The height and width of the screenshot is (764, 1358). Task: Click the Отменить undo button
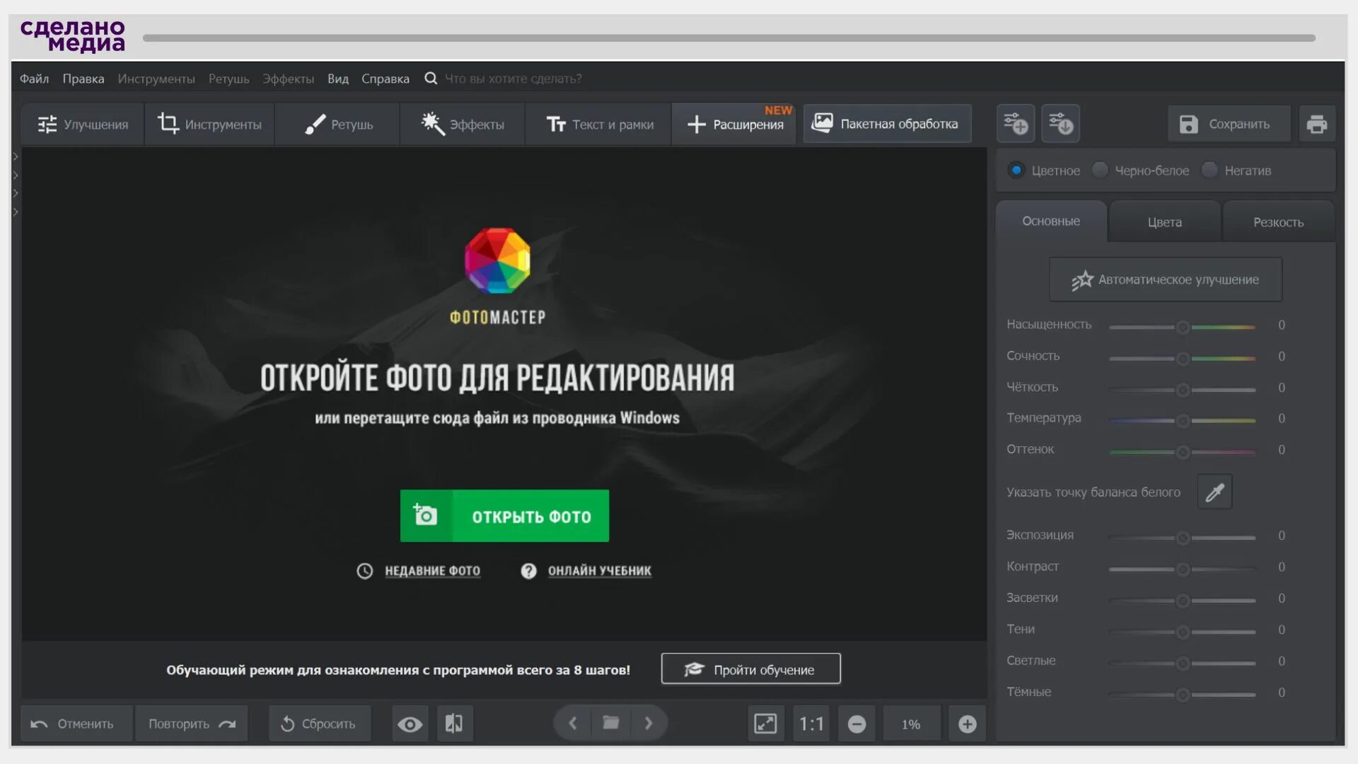tap(76, 724)
